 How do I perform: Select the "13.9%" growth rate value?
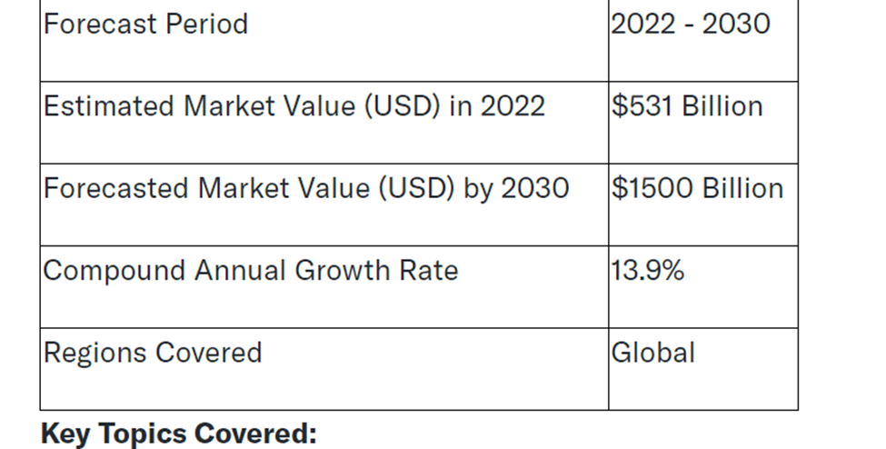tap(648, 271)
